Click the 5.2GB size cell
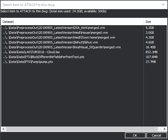 [150, 28]
